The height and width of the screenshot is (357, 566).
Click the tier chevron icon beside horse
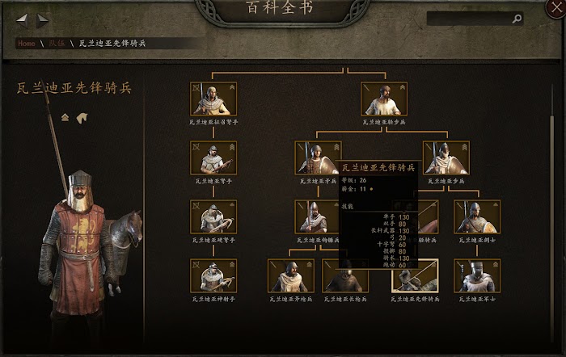(65, 118)
